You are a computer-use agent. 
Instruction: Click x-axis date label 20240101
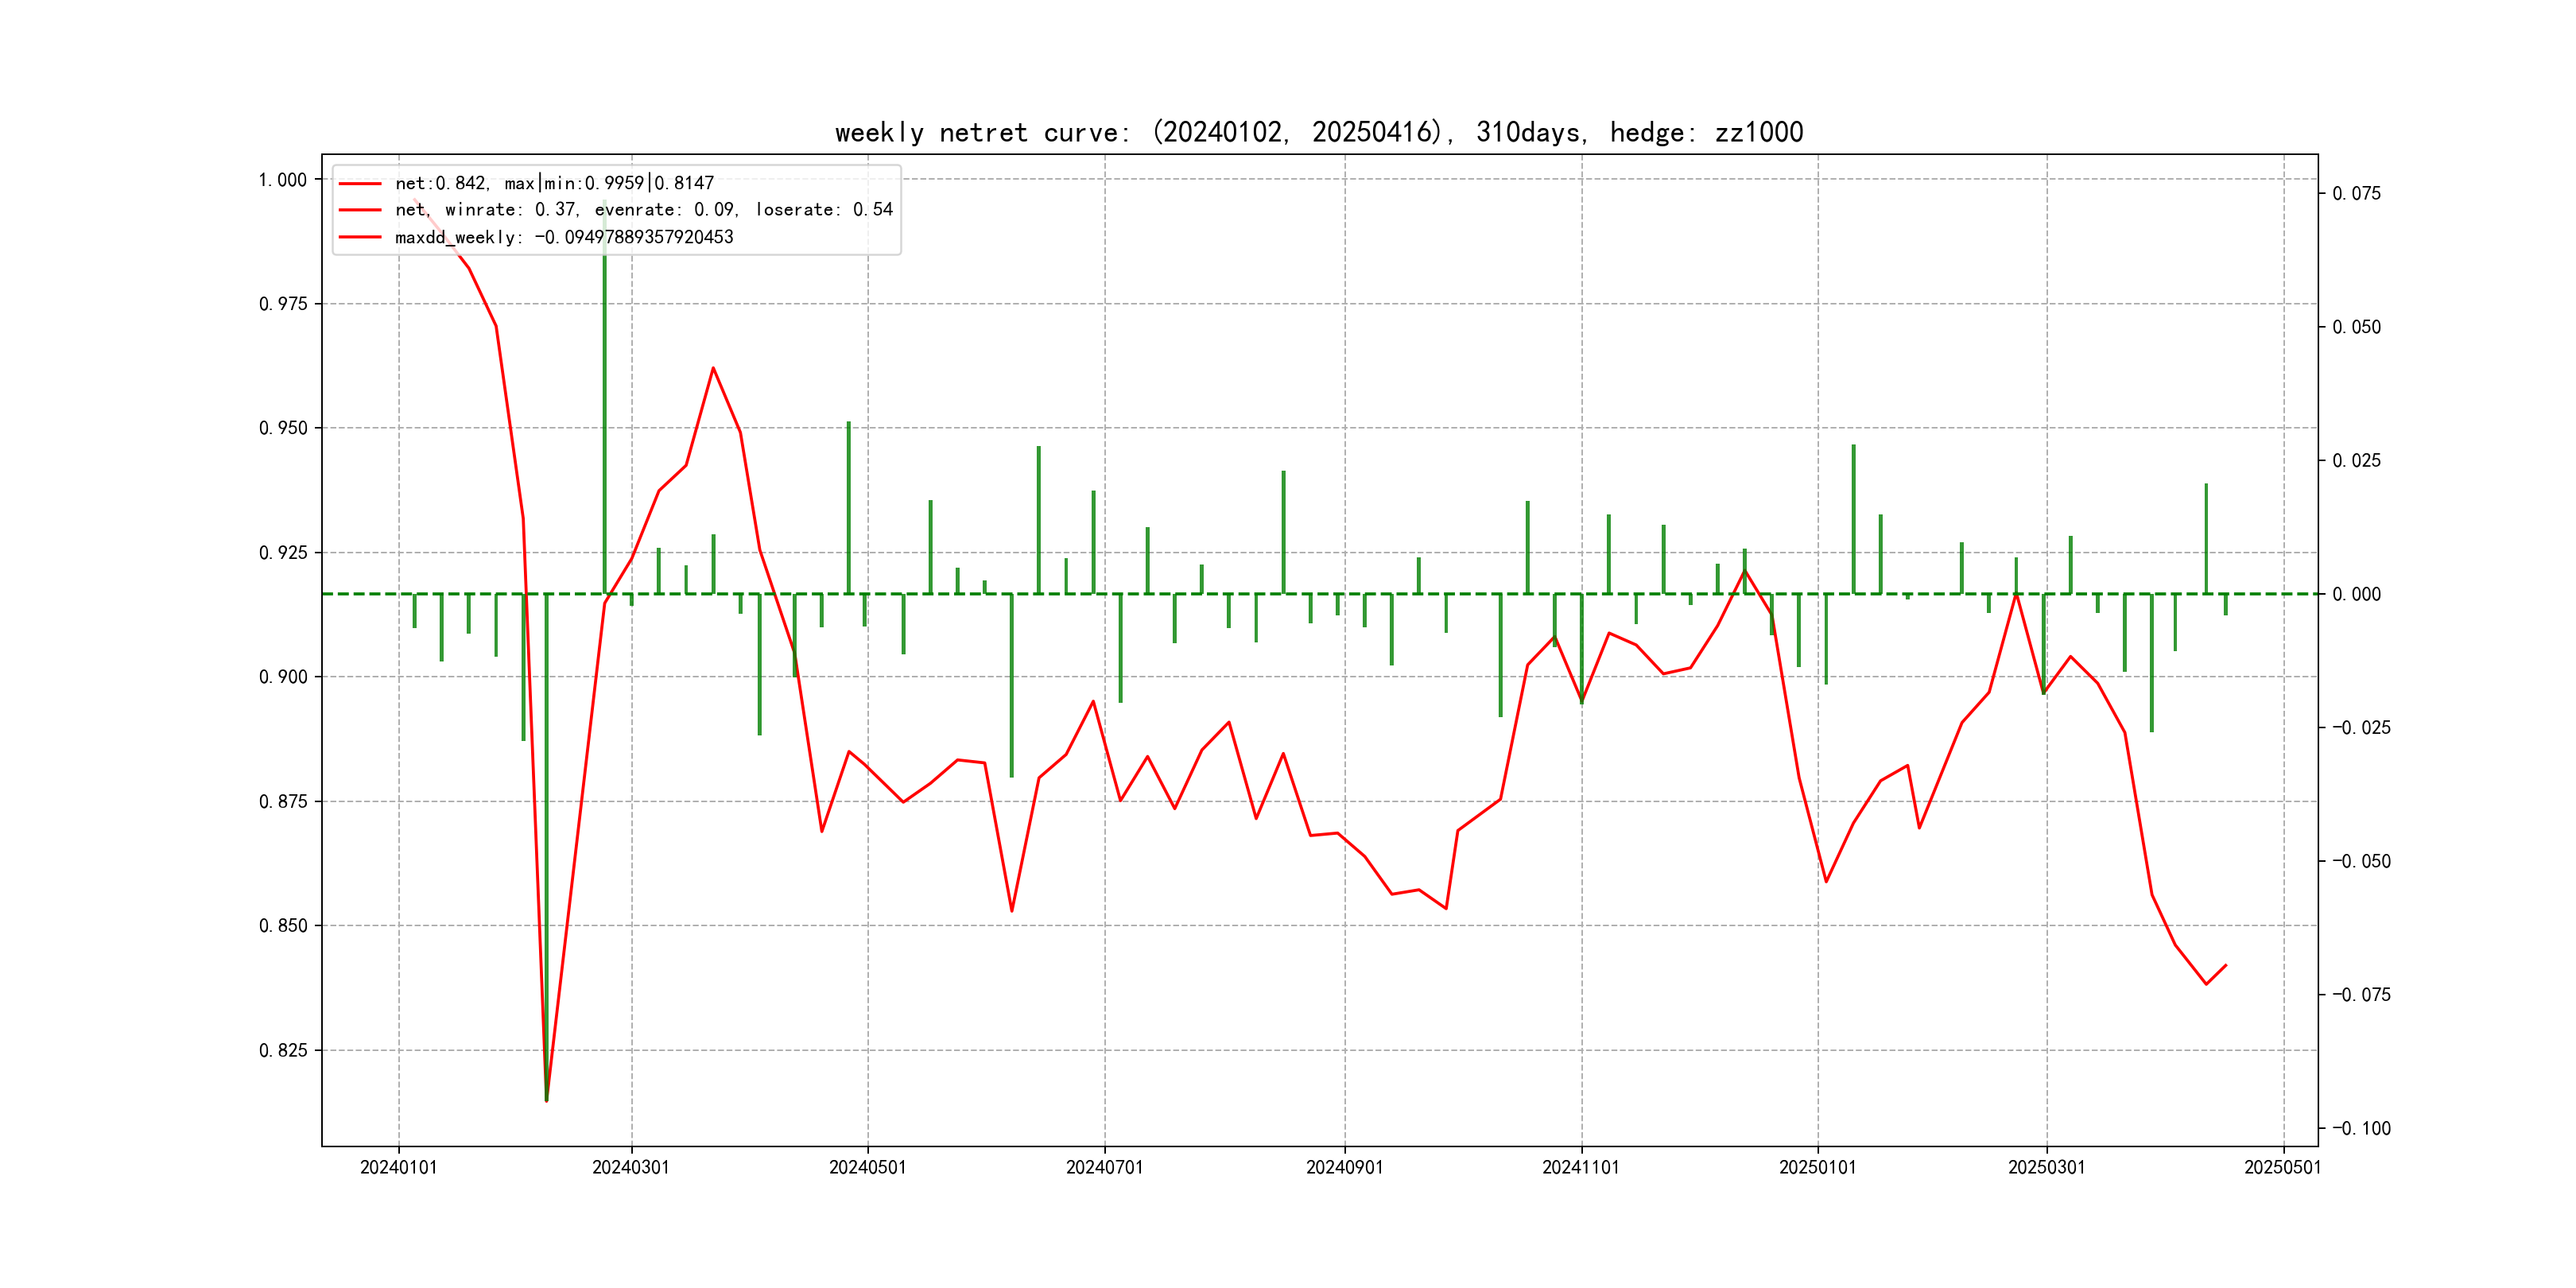pos(398,1167)
